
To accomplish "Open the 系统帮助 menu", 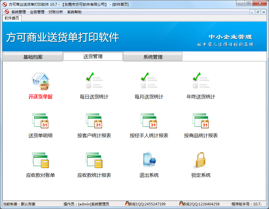I will [74, 12].
